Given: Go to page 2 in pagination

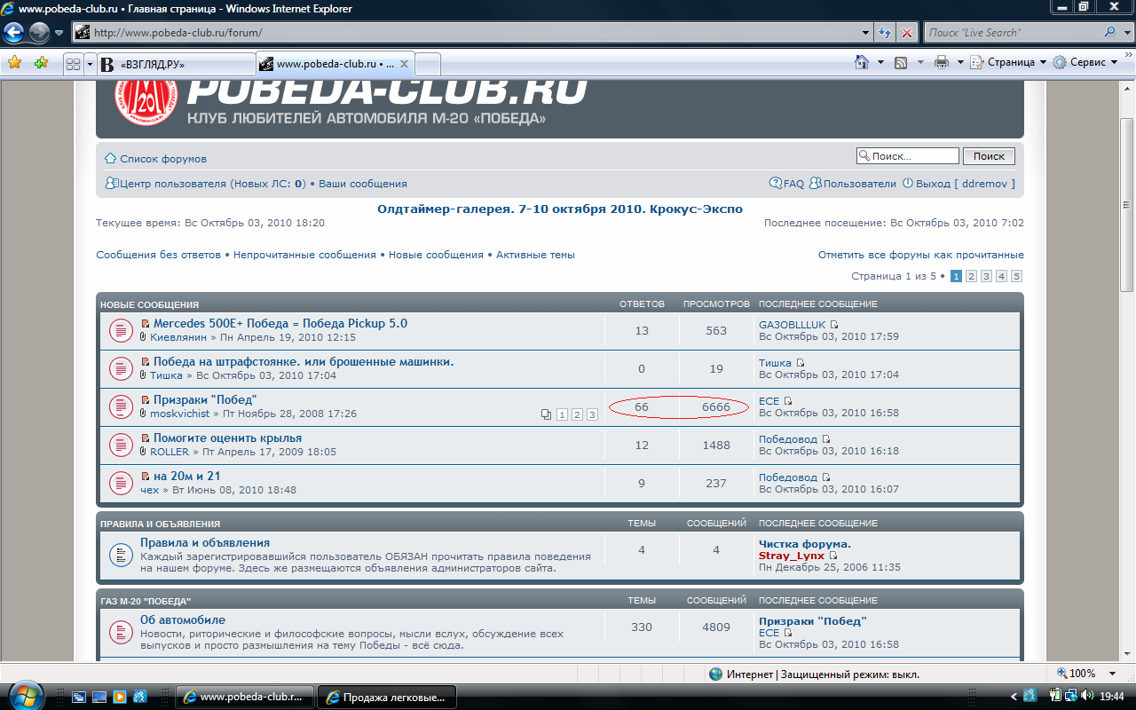Looking at the screenshot, I should click(x=971, y=276).
